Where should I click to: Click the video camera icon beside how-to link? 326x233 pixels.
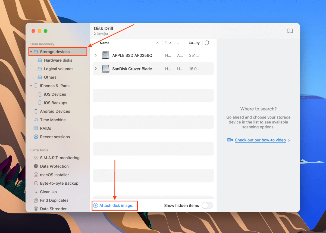[230, 140]
